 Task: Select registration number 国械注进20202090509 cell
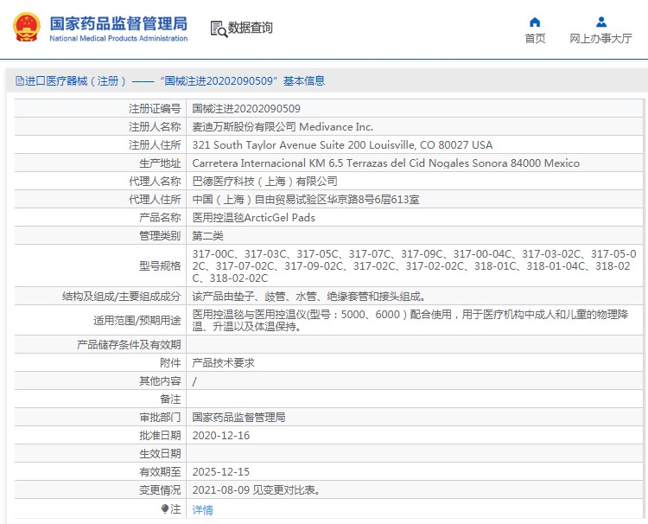tap(246, 109)
